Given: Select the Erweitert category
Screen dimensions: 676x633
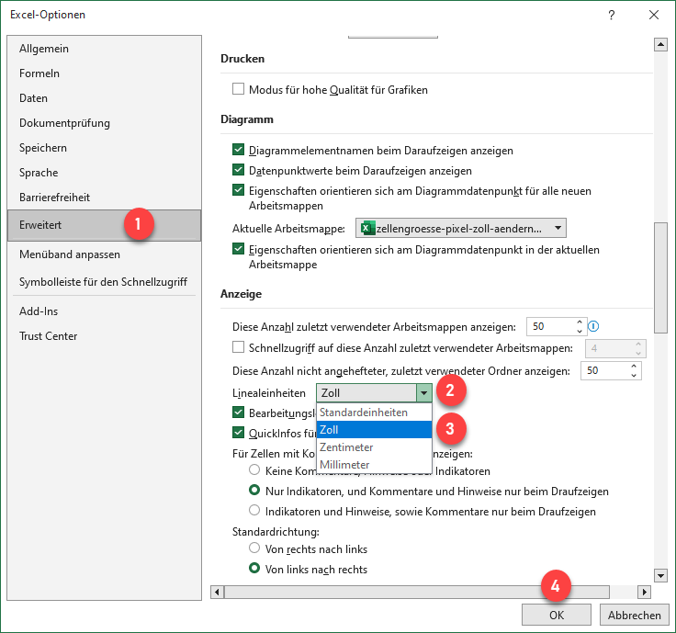Looking at the screenshot, I should [105, 225].
